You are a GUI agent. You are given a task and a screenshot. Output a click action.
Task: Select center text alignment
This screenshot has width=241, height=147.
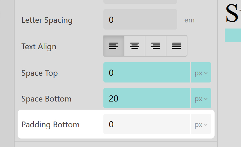[135, 46]
